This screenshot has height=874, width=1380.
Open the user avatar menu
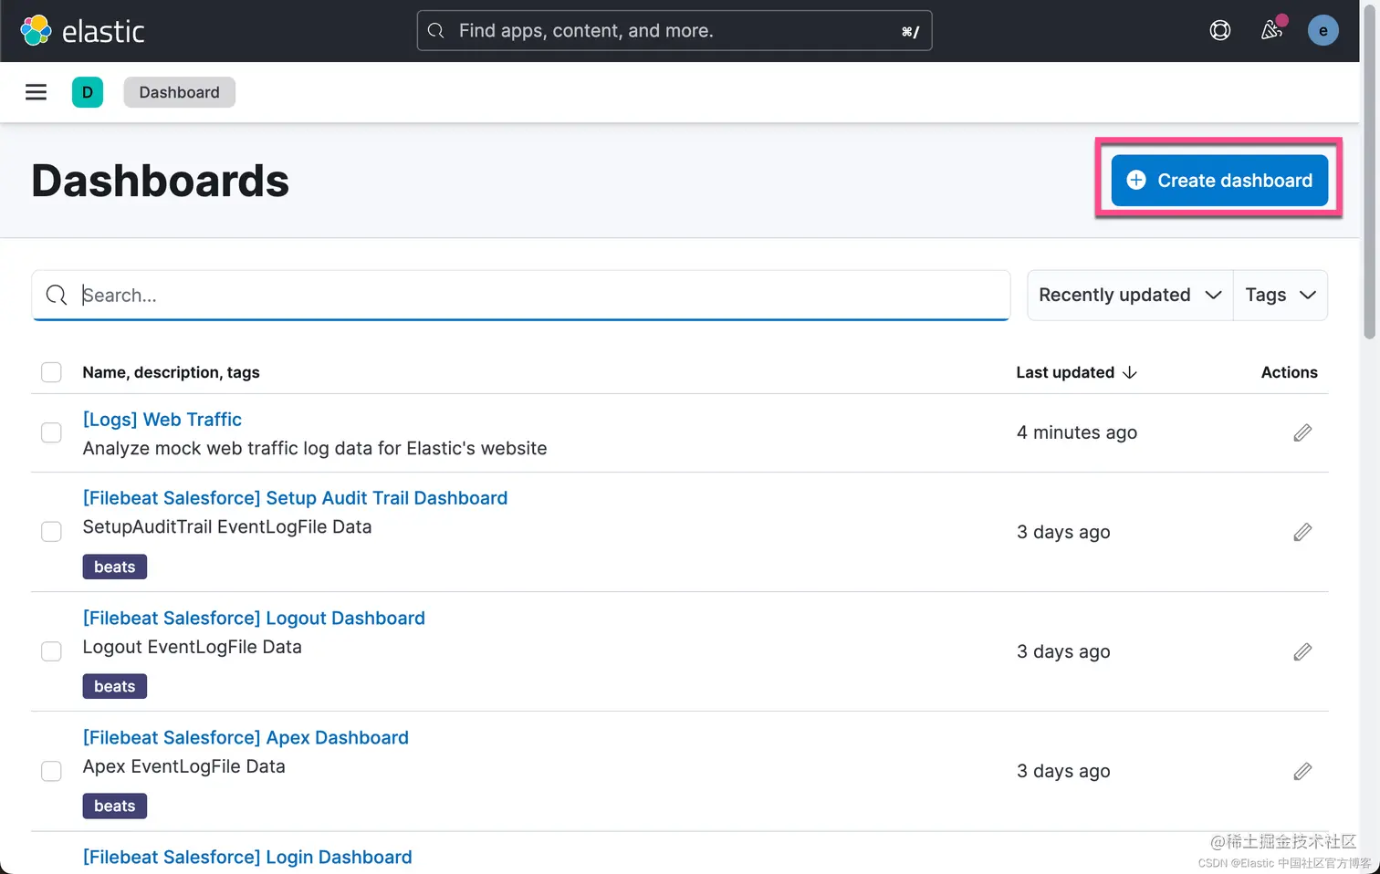[1322, 31]
